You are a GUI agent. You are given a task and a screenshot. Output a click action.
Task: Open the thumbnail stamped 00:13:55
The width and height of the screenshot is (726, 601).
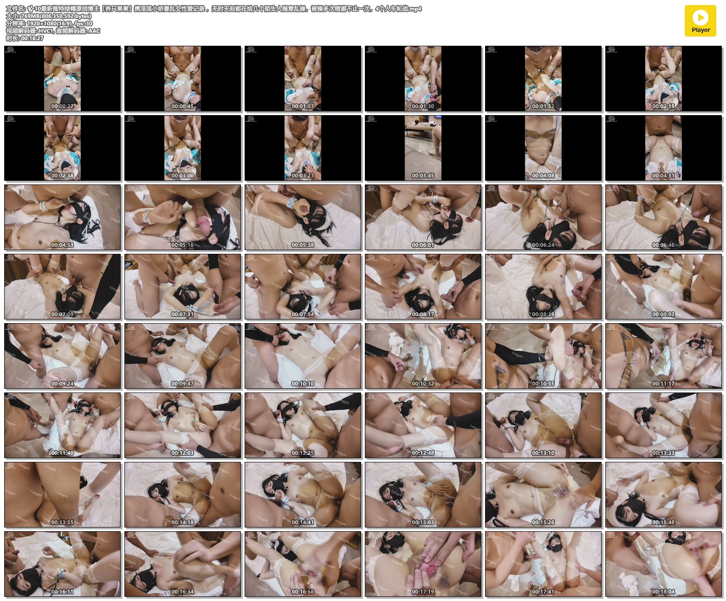pos(62,495)
